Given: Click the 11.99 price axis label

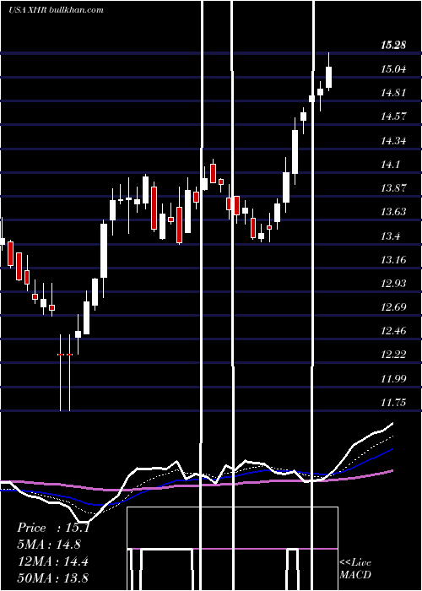Looking at the screenshot, I should pos(393,379).
